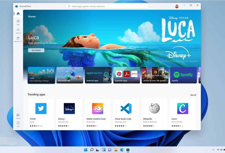Open Widgets from the taskbar
Screen dimensions: 225x153
tap(104, 150)
